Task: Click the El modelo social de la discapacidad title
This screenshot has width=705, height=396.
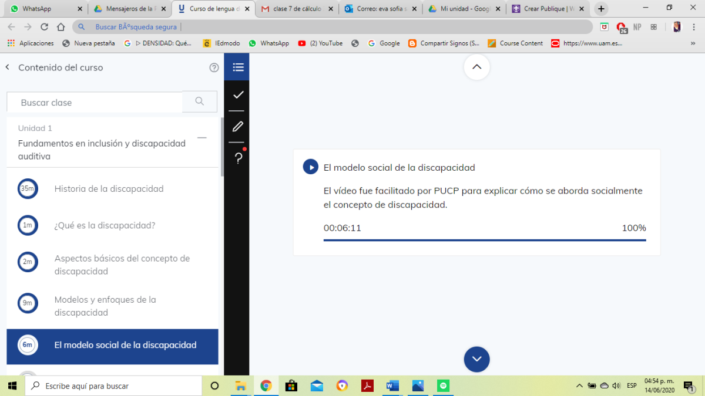Action: [x=399, y=168]
